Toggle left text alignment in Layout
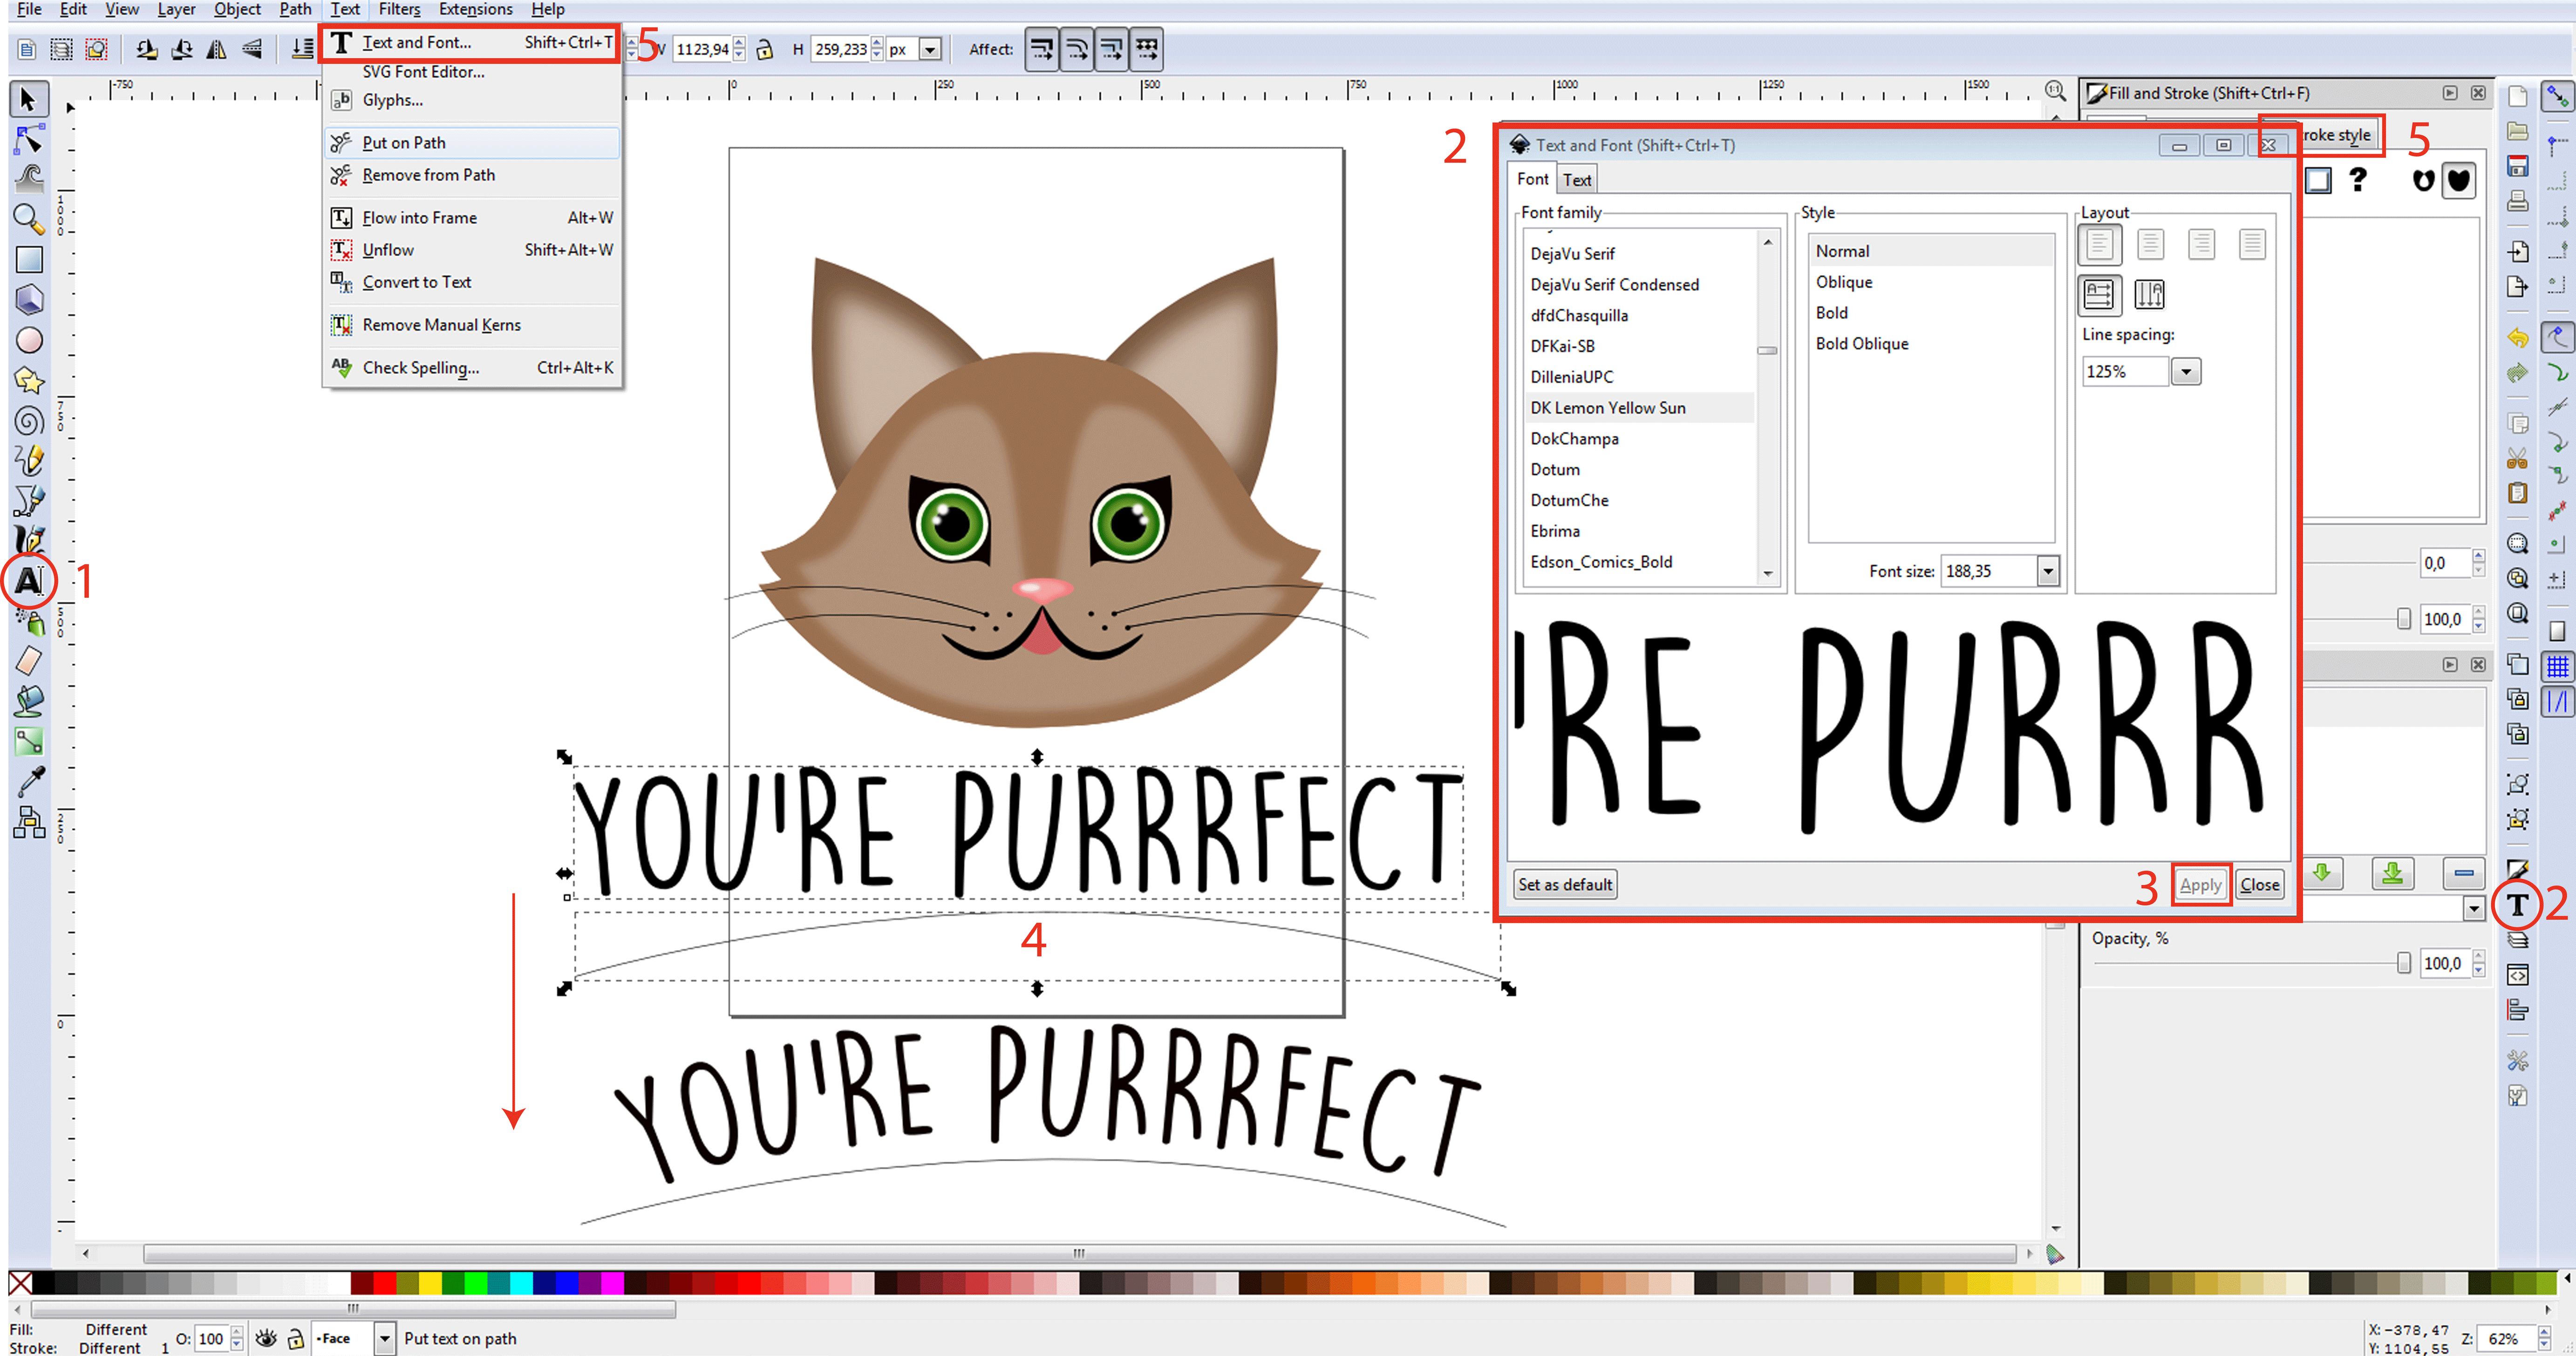Viewport: 2576px width, 1356px height. 2099,244
